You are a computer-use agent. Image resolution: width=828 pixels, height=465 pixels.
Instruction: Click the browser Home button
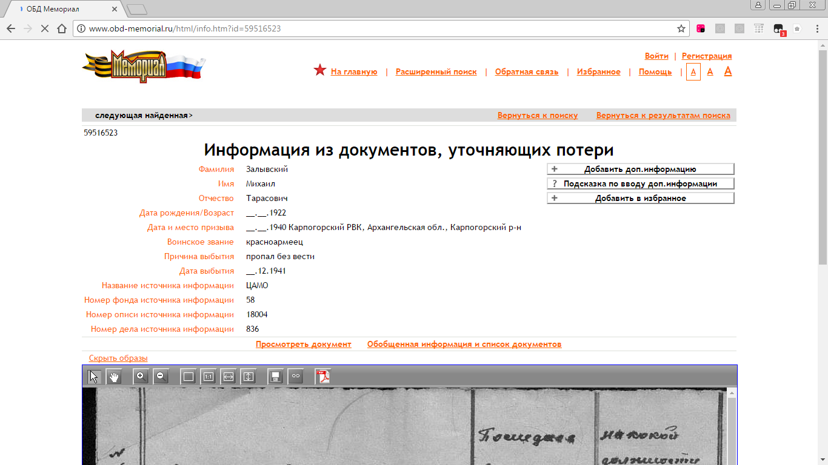[x=61, y=28]
